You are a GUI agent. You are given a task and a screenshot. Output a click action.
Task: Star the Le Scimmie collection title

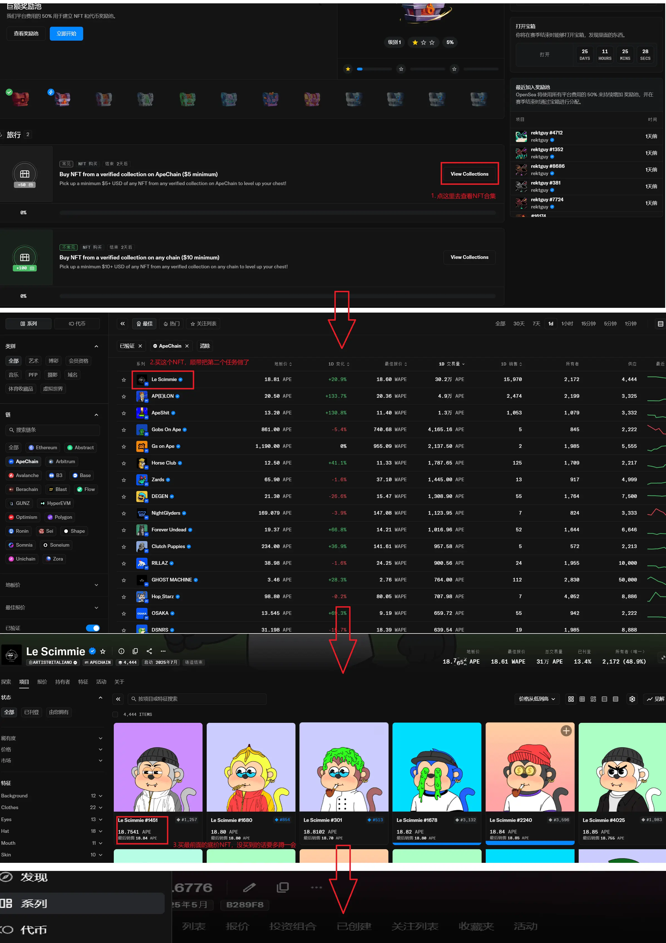pyautogui.click(x=103, y=651)
